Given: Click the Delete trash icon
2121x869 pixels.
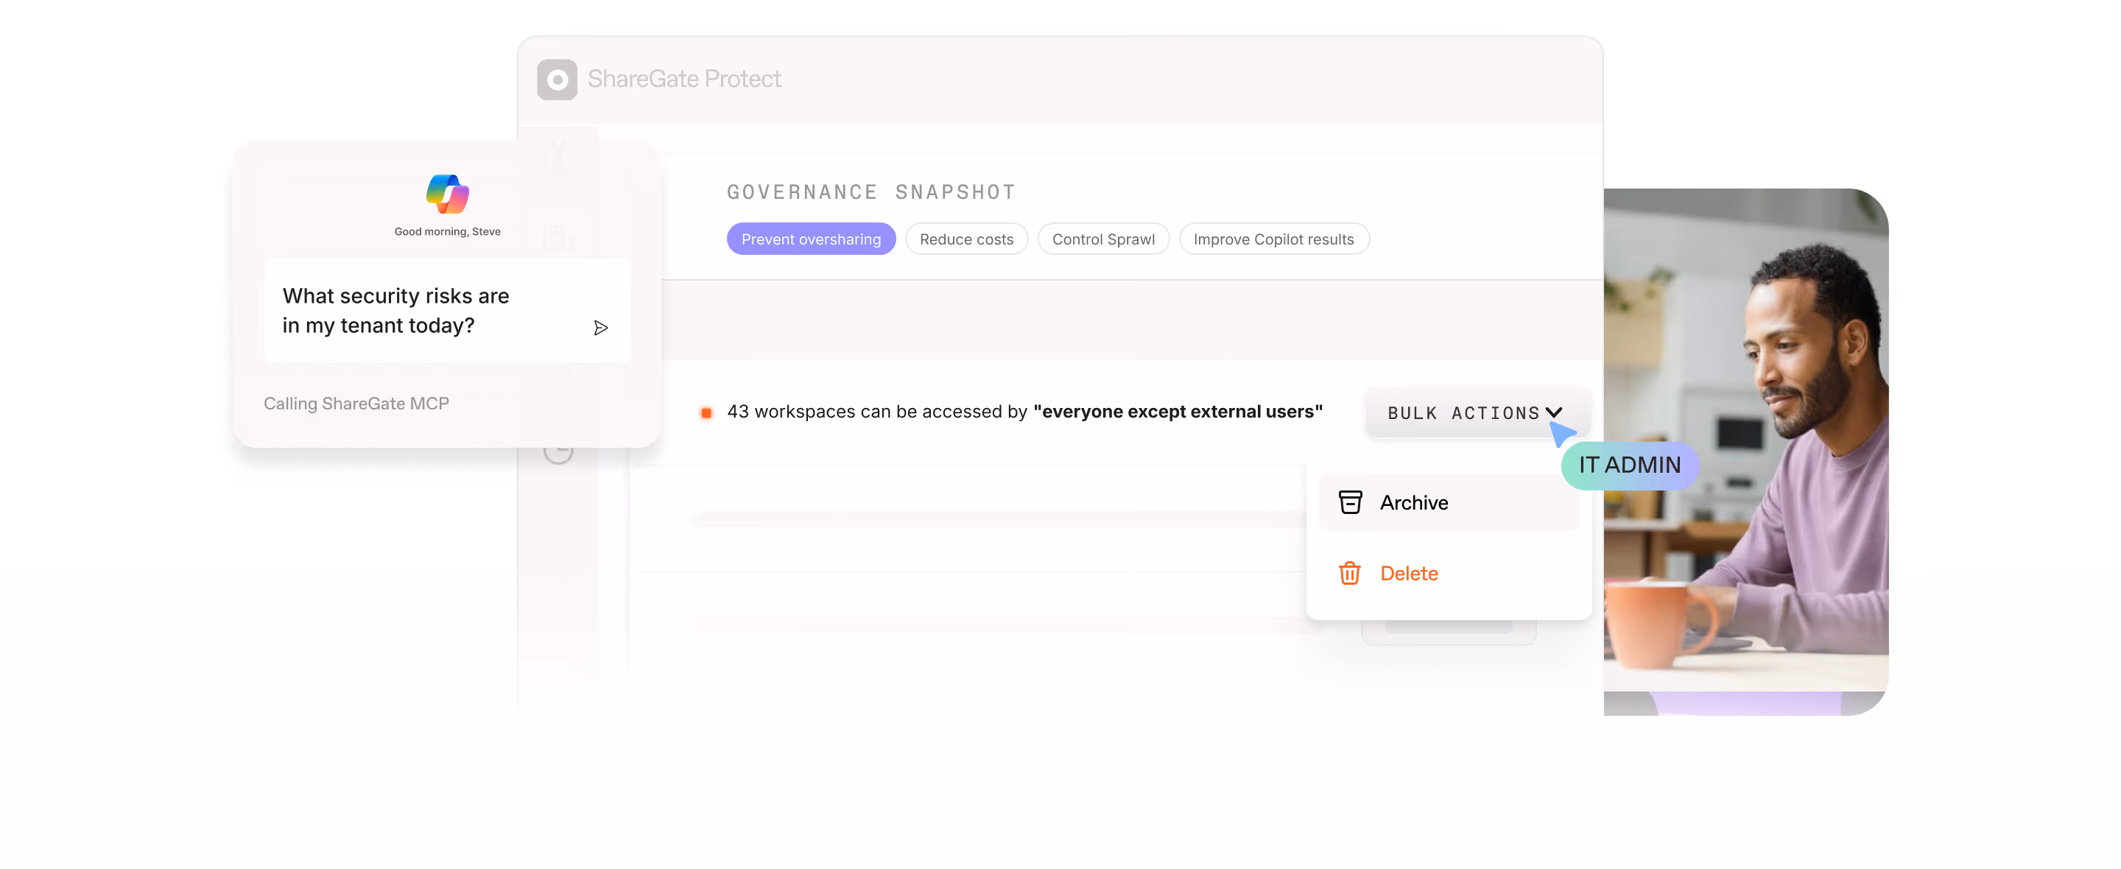Looking at the screenshot, I should click(1349, 572).
